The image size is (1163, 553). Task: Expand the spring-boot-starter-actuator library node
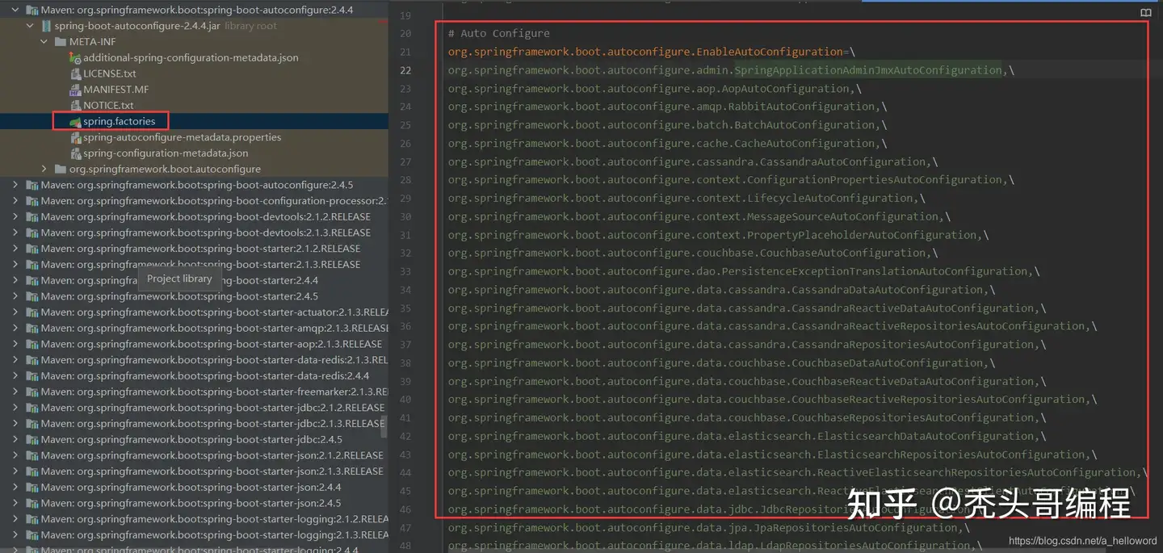(15, 312)
